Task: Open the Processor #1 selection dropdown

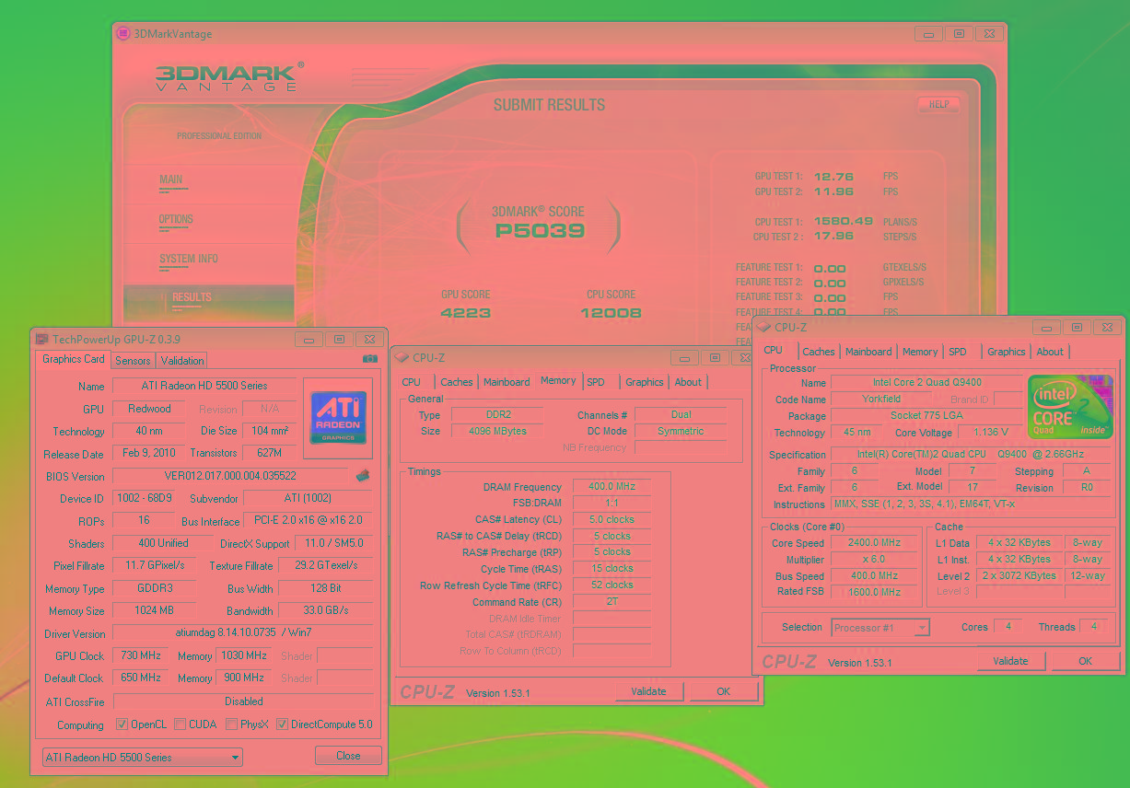Action: (880, 628)
